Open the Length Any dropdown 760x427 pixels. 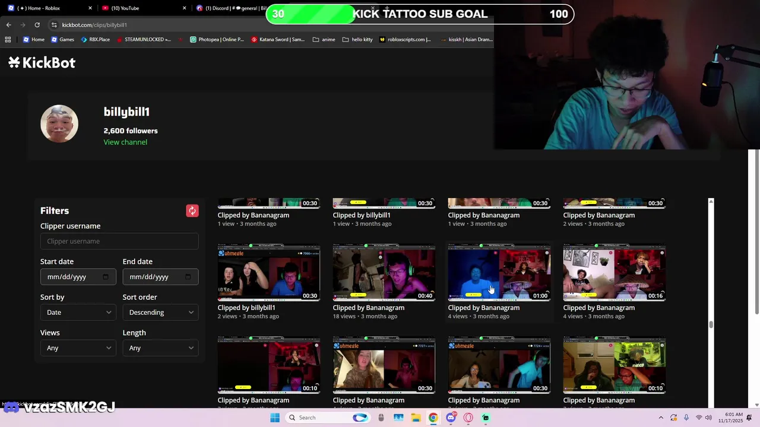tap(160, 348)
